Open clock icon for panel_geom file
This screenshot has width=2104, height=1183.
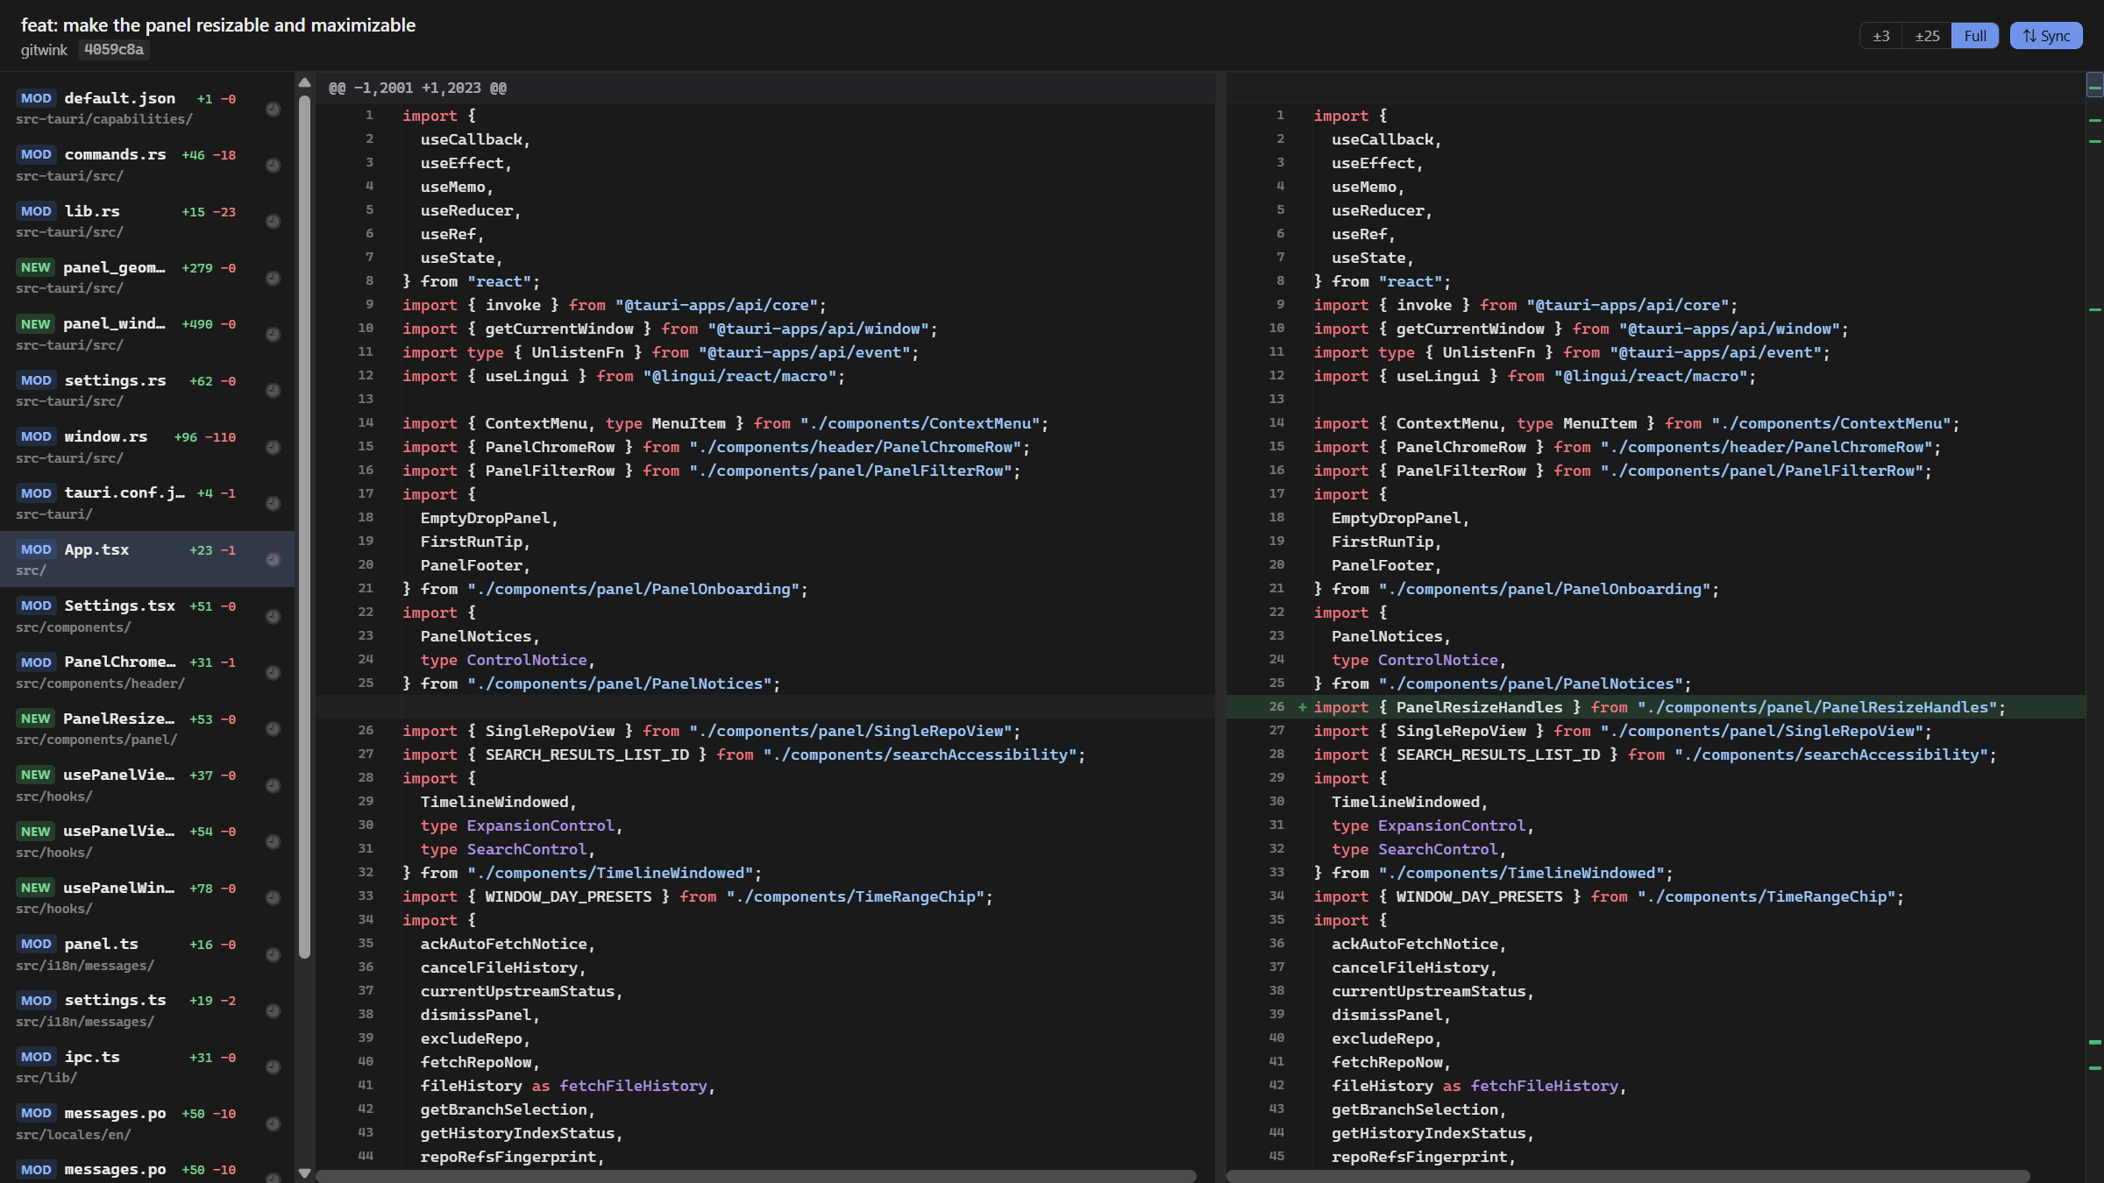(x=274, y=278)
